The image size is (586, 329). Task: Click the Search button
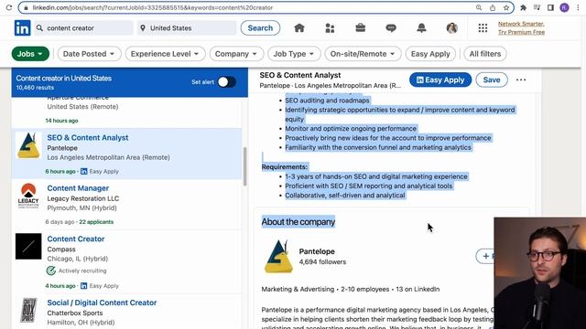click(260, 28)
